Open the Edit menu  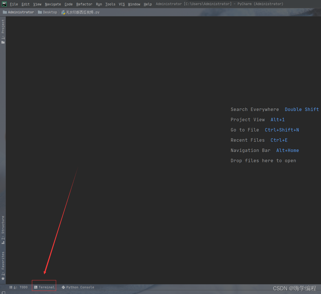(26, 4)
